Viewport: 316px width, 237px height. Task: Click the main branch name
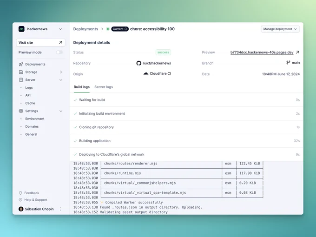[x=296, y=63]
